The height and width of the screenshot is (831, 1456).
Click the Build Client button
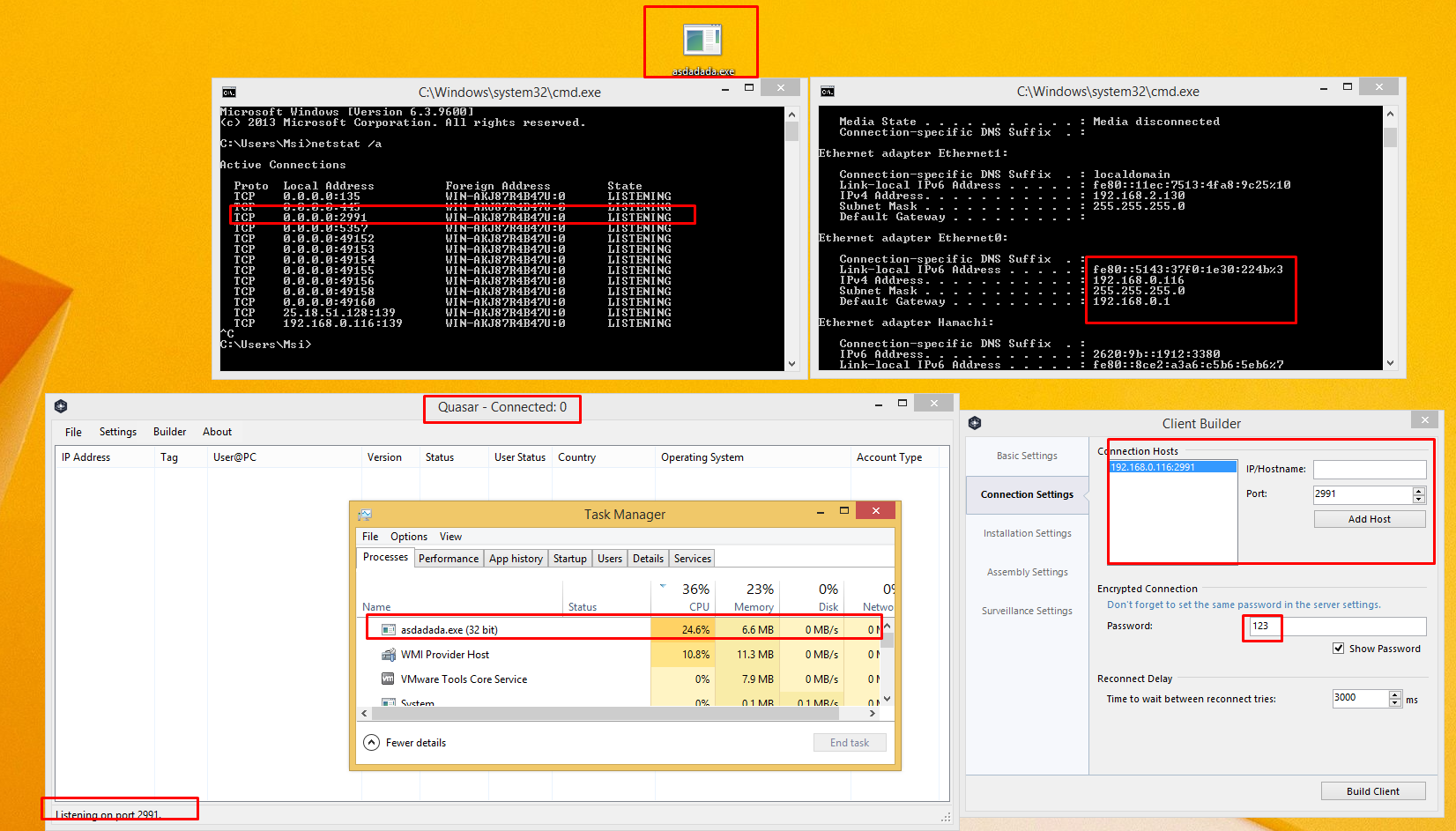tap(1373, 791)
